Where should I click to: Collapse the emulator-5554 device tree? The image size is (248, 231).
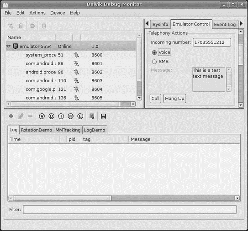[x=9, y=46]
